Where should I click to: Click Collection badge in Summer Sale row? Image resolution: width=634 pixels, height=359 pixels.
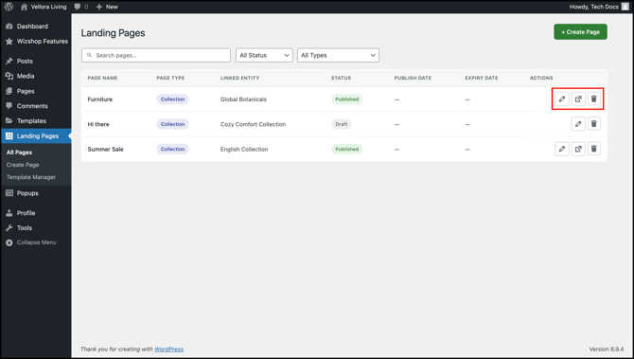[x=172, y=149]
